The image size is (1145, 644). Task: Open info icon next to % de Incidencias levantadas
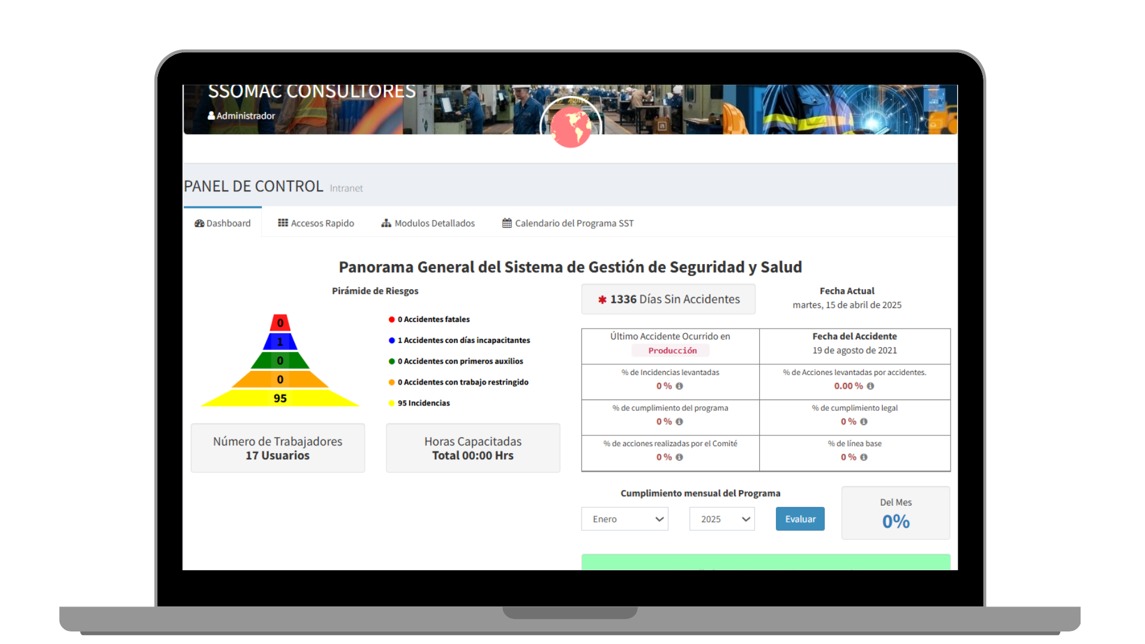click(679, 386)
